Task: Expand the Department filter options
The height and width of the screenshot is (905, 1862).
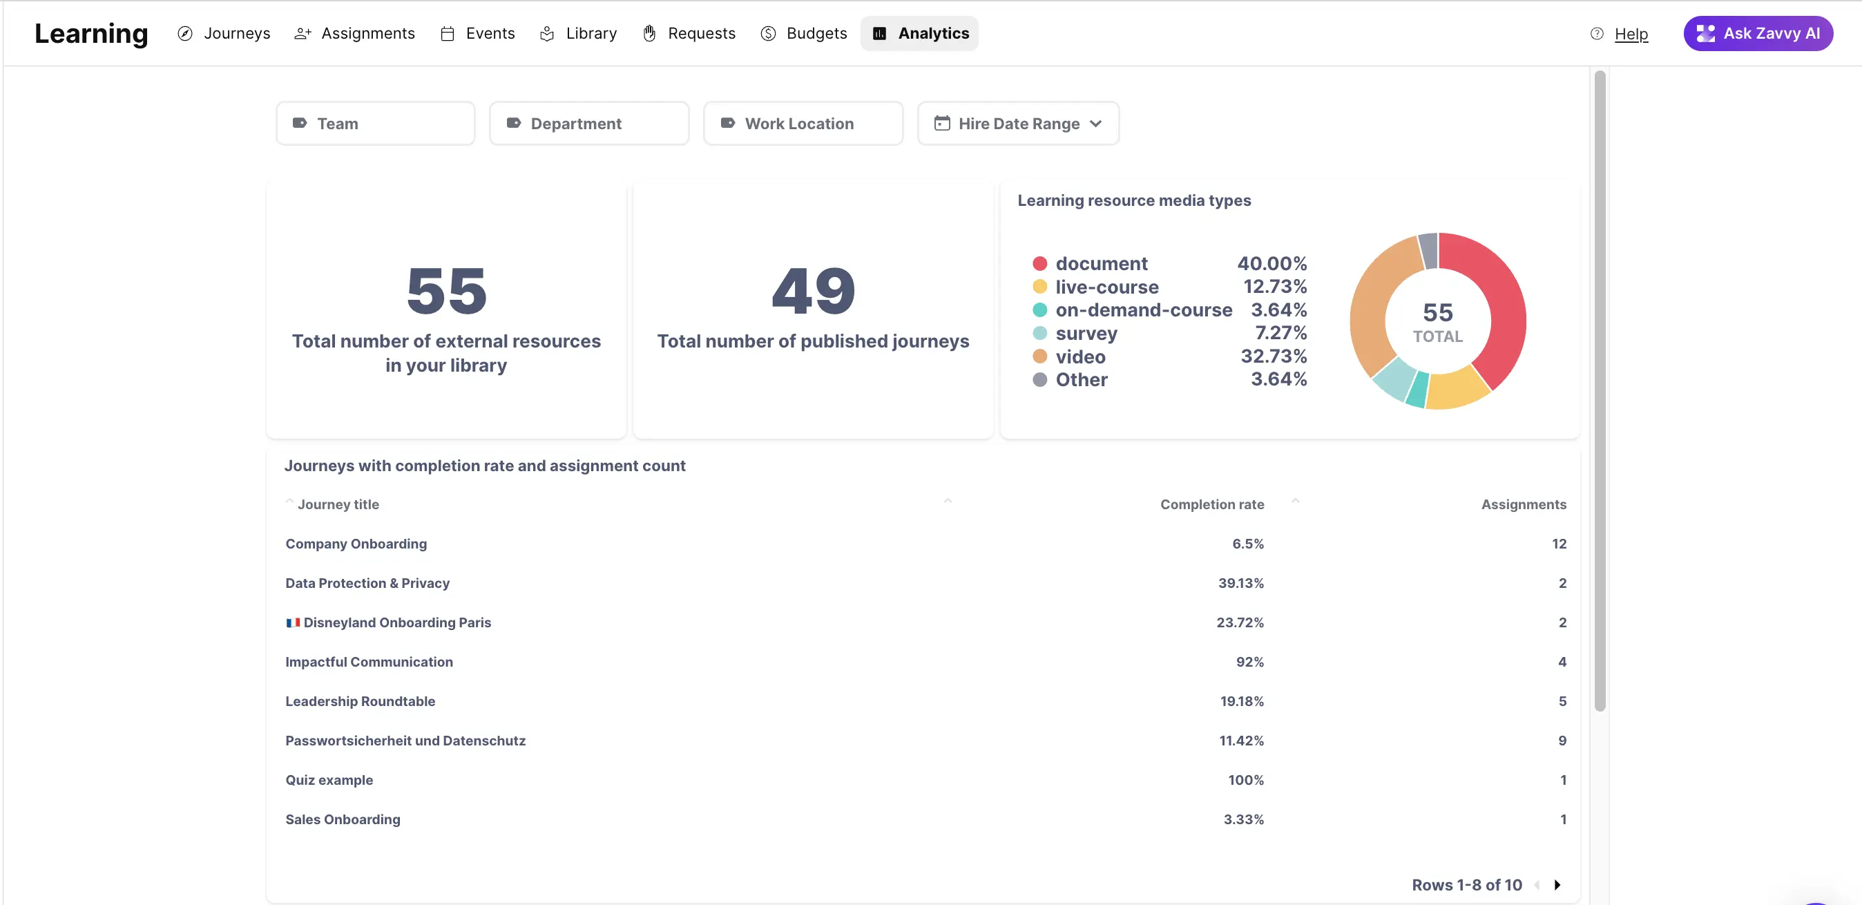Action: (x=588, y=123)
